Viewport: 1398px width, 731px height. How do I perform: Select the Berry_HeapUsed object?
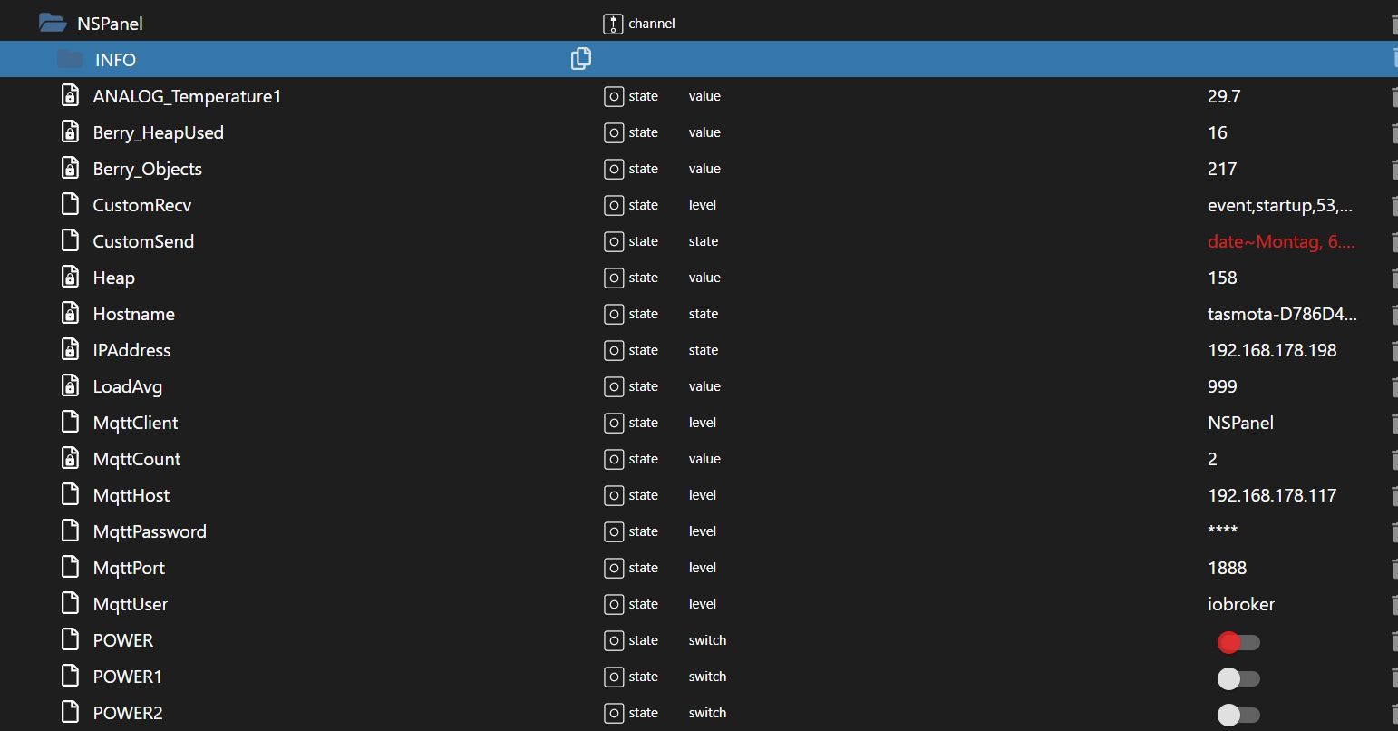coord(158,132)
